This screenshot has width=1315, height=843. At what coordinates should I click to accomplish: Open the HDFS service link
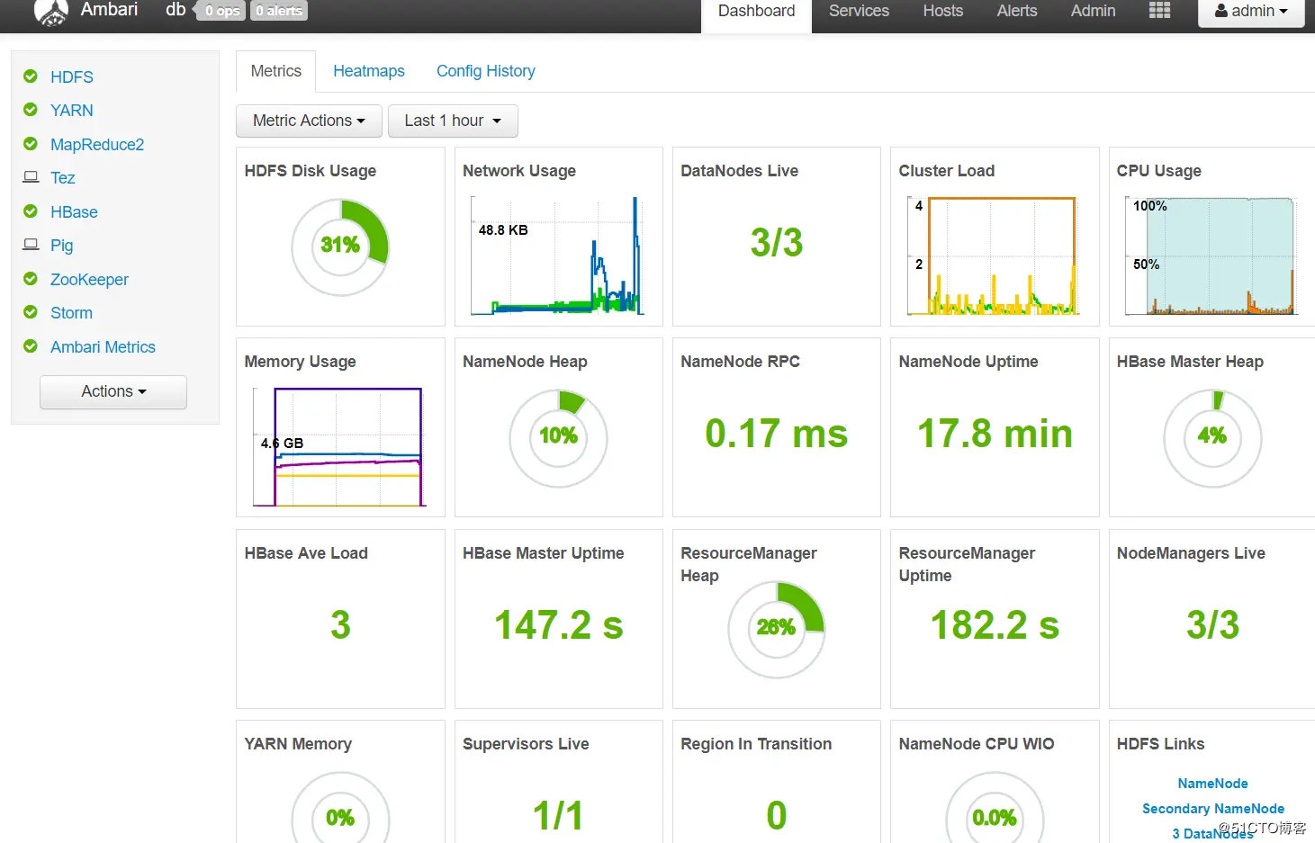(x=72, y=77)
